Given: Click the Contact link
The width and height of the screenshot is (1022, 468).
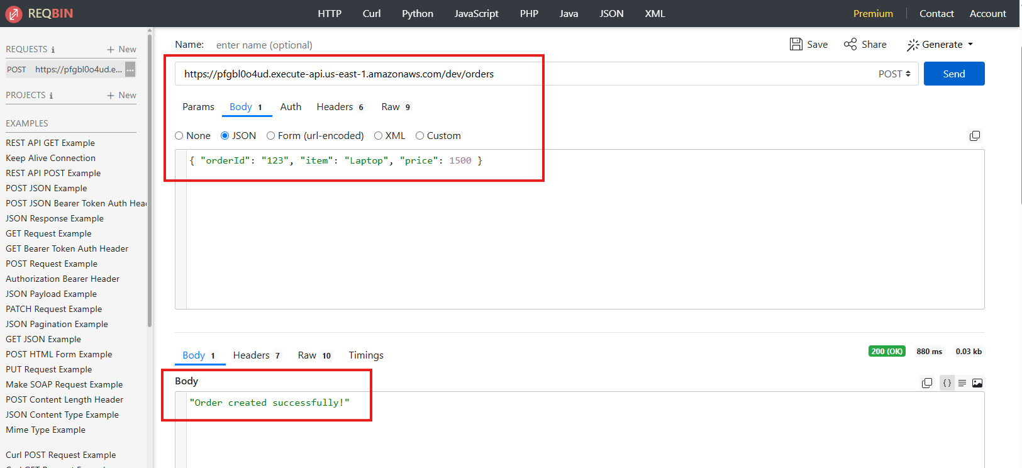Looking at the screenshot, I should [936, 14].
